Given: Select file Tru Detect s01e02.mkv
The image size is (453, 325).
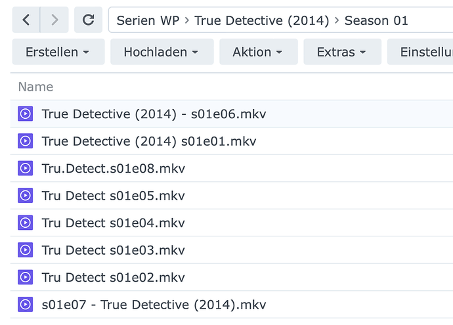Looking at the screenshot, I should click(113, 277).
